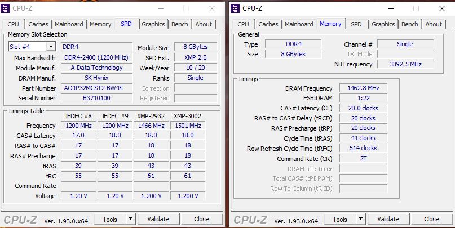Click Max Bandwidth DDR4-2400 (1200 MHz) field

(96, 57)
